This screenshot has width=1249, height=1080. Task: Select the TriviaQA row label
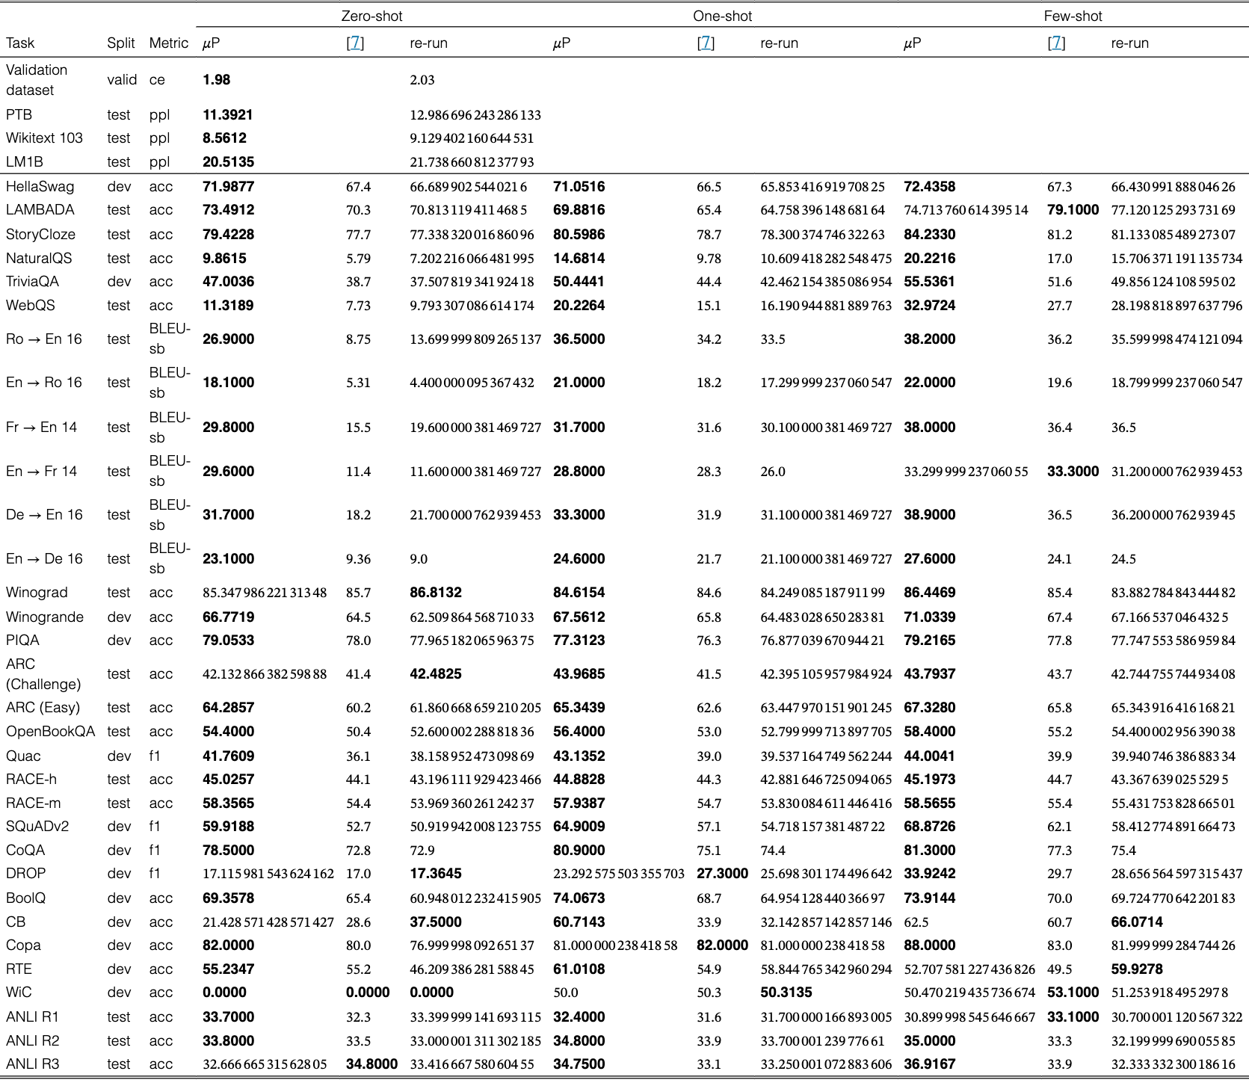click(32, 282)
